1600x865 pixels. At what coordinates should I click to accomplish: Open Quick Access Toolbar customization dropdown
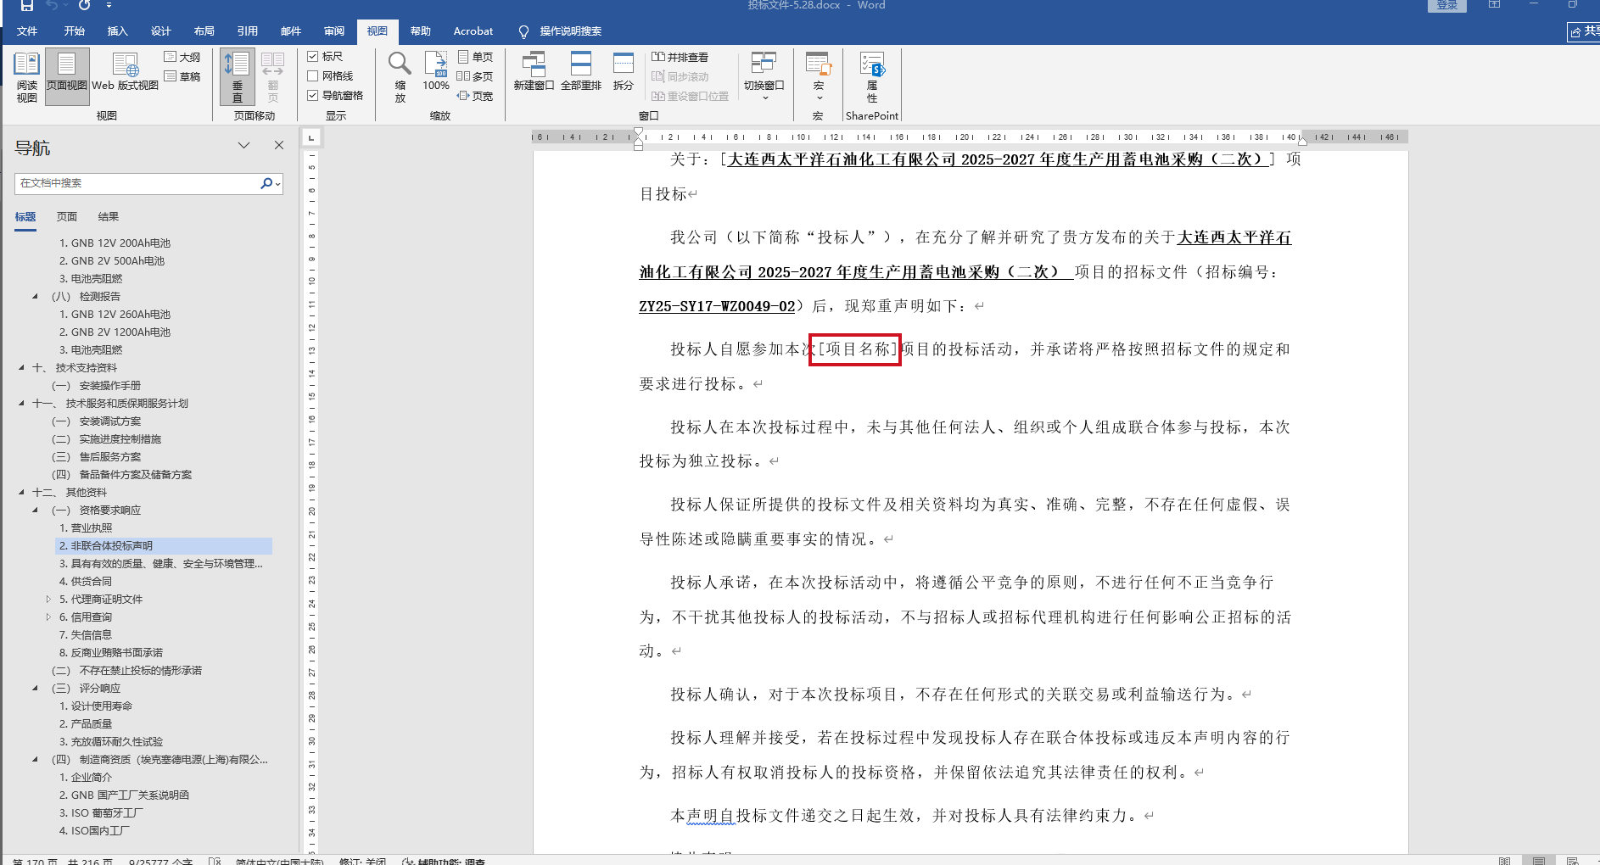[109, 5]
